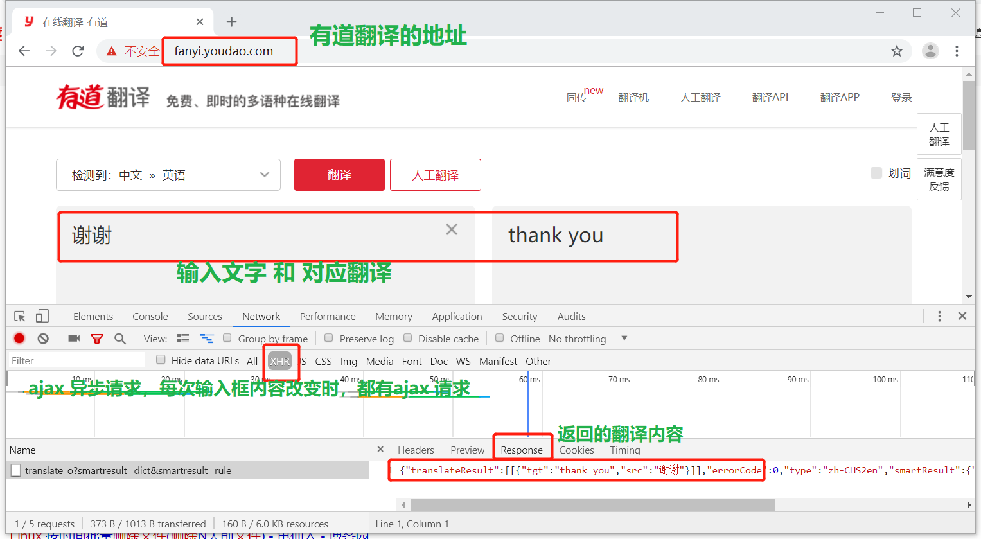Click the 满意度反馈 side button
Image resolution: width=981 pixels, height=539 pixels.
pyautogui.click(x=939, y=179)
